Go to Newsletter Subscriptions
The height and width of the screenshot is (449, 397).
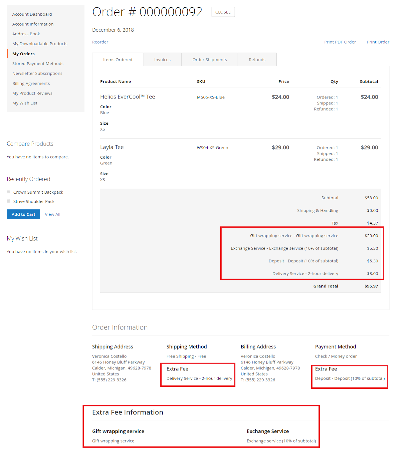point(37,74)
